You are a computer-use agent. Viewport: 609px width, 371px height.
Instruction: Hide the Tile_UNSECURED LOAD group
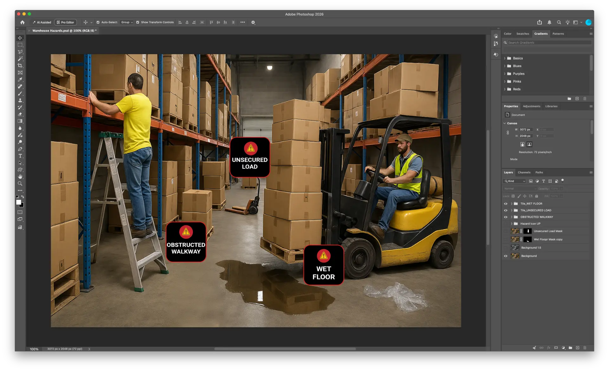tap(506, 210)
